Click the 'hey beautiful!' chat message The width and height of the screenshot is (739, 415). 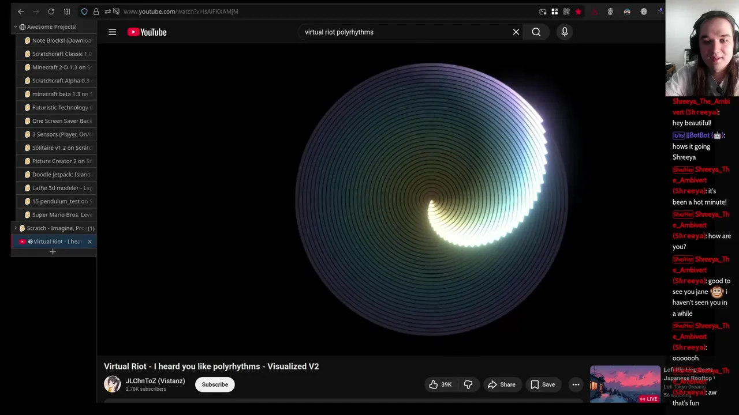coord(692,123)
